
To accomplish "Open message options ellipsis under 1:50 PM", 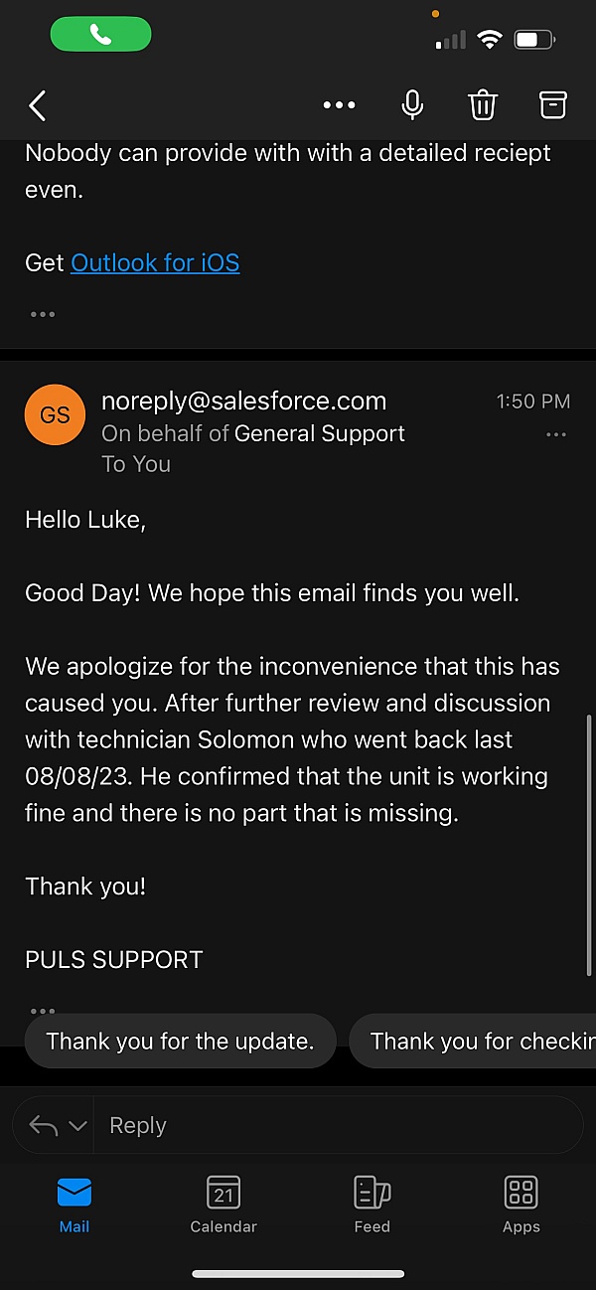I will click(556, 434).
